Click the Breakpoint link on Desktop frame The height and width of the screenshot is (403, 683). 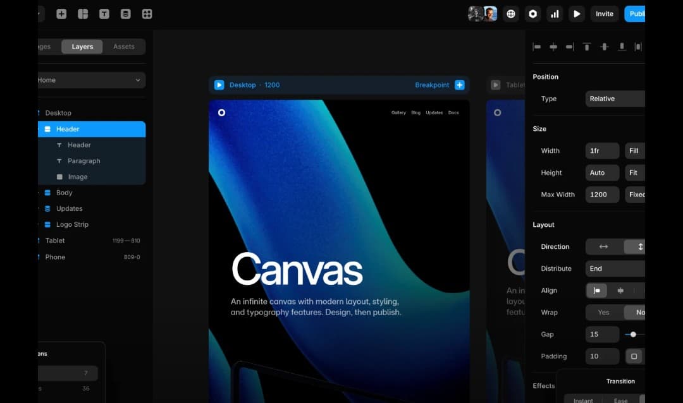432,85
